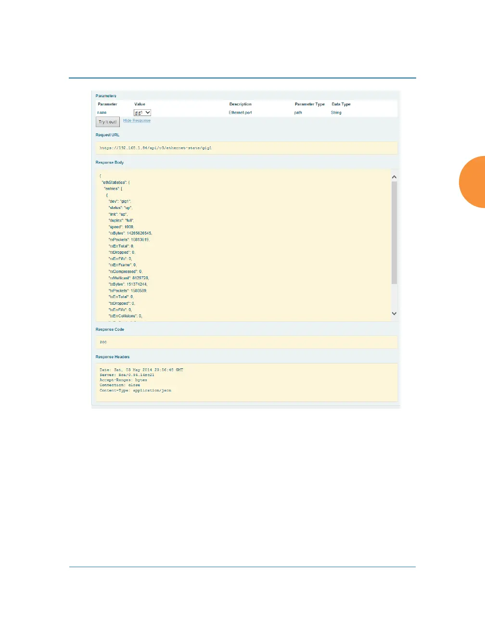
Task: Click the Response Code value 200
Action: (103, 342)
